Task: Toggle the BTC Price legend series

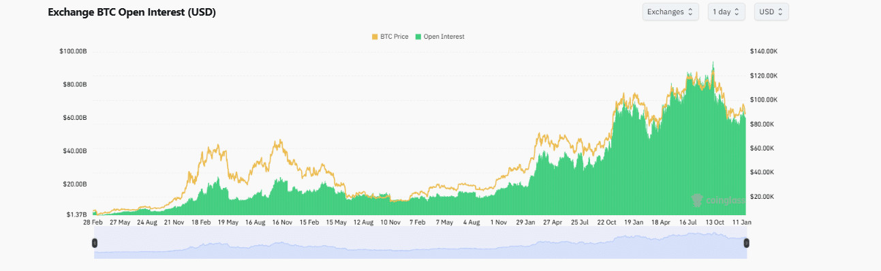Action: pos(390,37)
